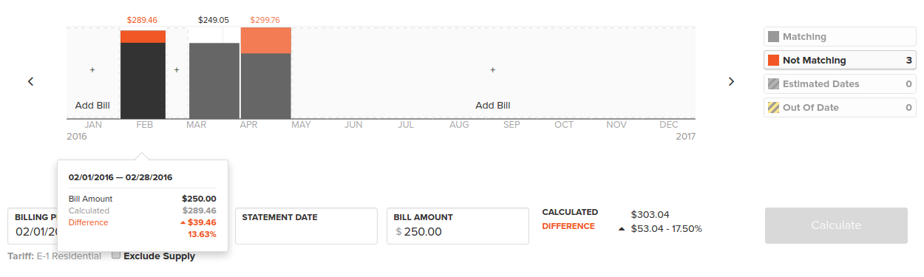Select the February bill bar labeled $289.46
This screenshot has width=924, height=277.
pyautogui.click(x=143, y=74)
